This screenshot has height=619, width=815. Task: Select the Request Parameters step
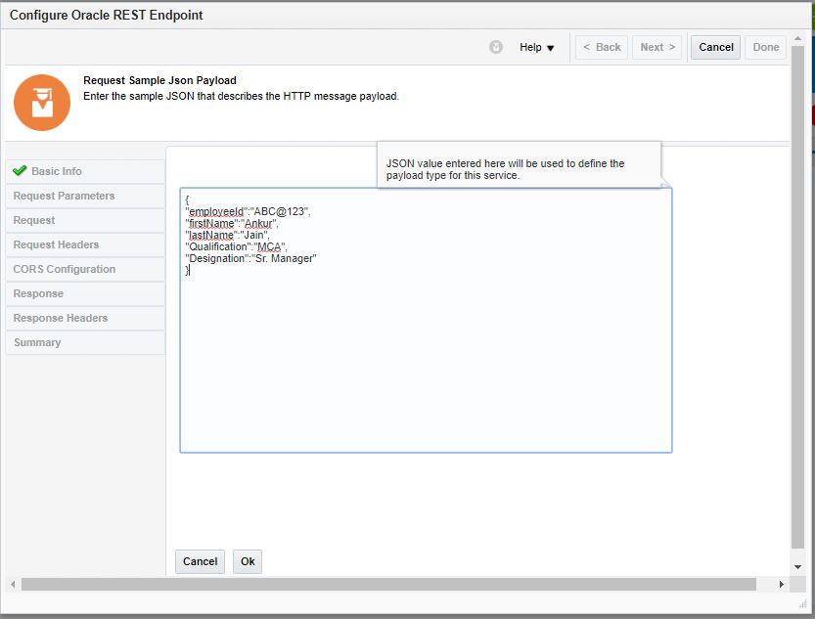click(85, 196)
